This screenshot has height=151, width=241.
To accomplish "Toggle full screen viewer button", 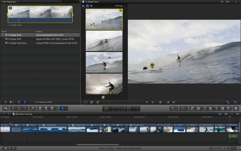I will tap(228, 102).
